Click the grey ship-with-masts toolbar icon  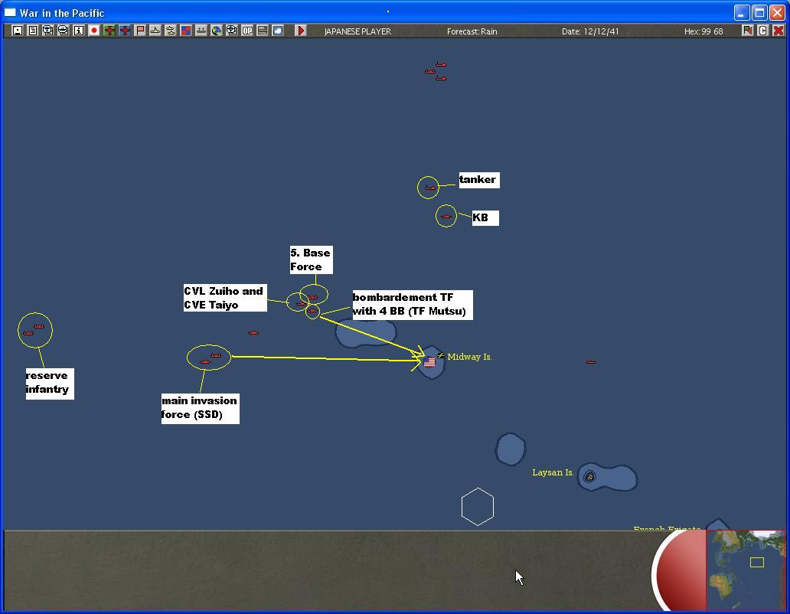[201, 31]
